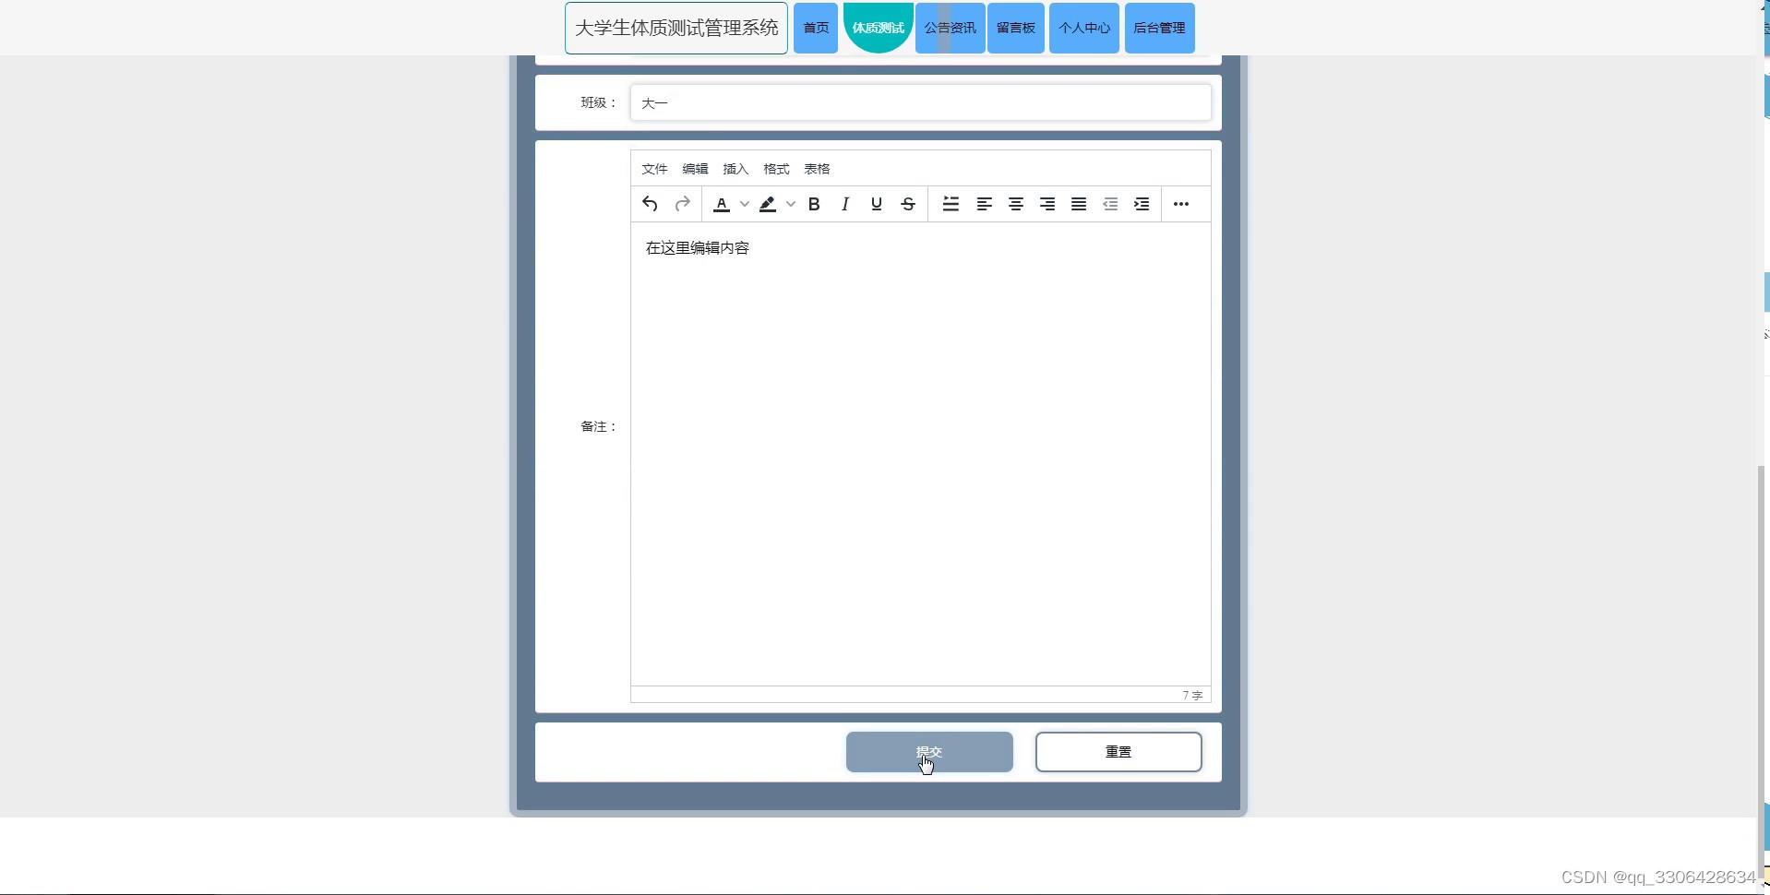Select the 体质测试 navigation tab
The image size is (1770, 895).
[x=879, y=28]
